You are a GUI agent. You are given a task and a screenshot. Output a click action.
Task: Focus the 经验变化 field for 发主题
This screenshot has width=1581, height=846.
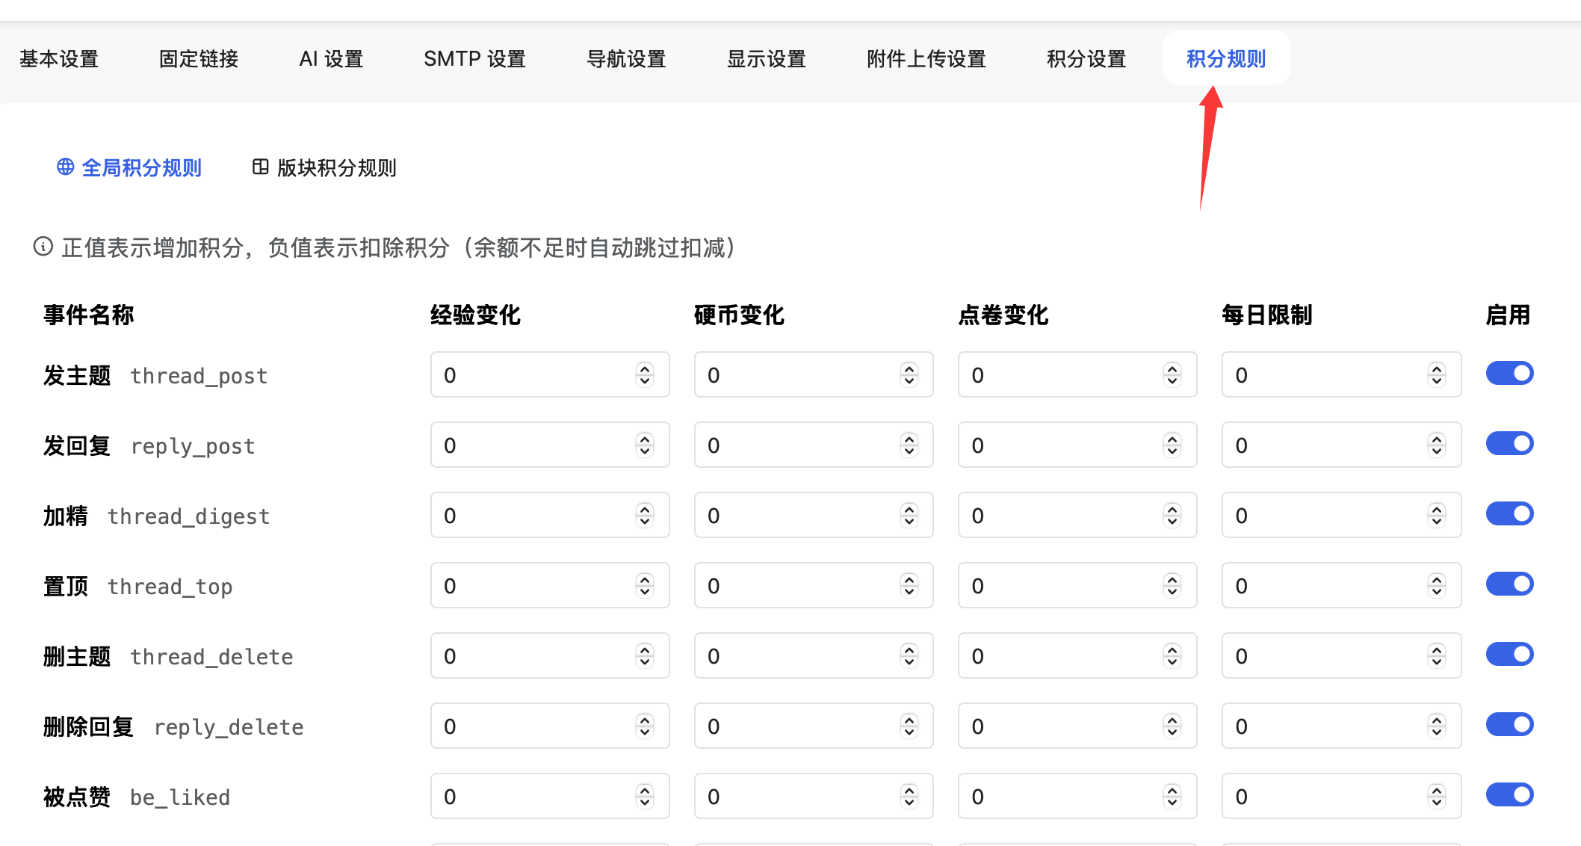[550, 374]
